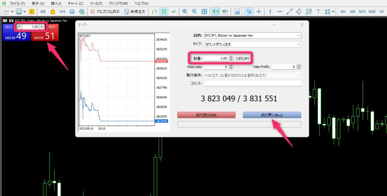
Task: Click the zoom in magnifier icon
Action: 185,12
